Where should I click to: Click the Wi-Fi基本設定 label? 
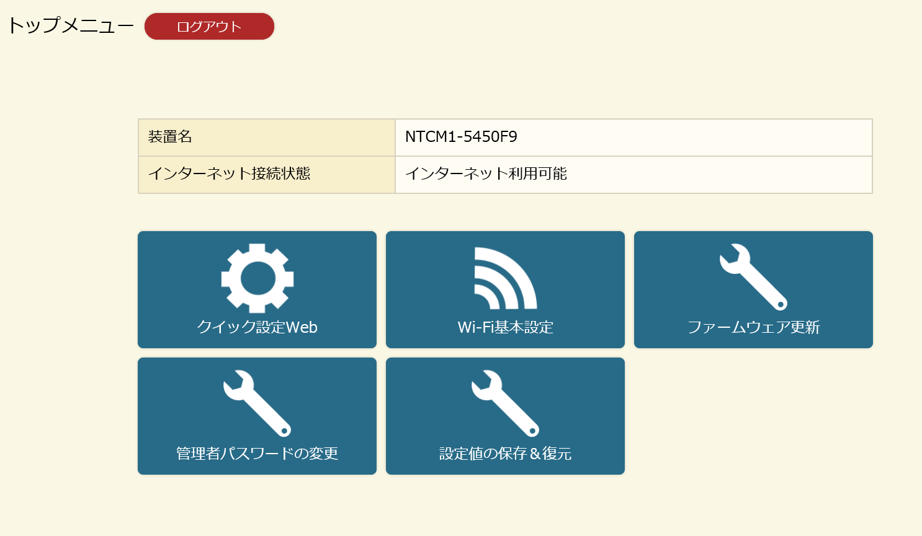coord(506,327)
